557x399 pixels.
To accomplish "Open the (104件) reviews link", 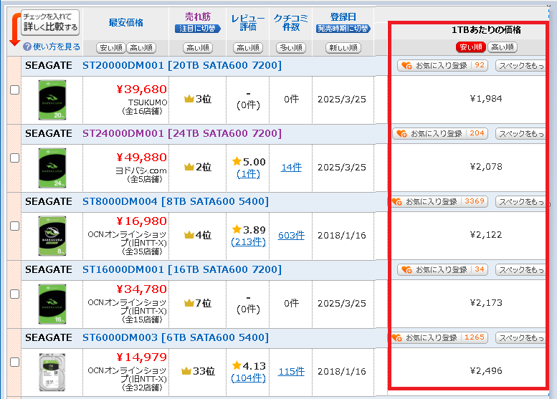I will pos(248,378).
